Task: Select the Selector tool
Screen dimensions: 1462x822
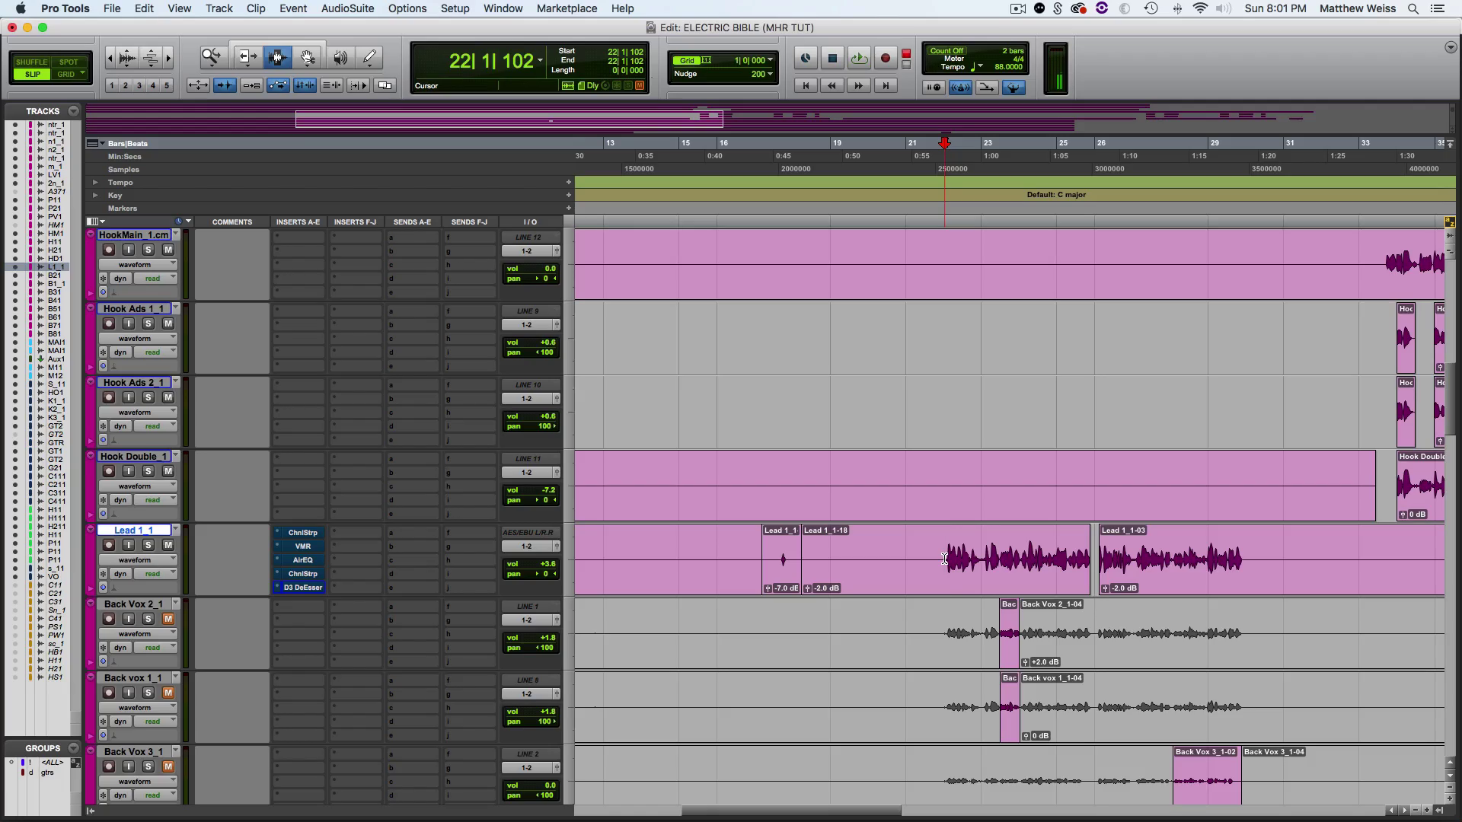Action: click(x=277, y=58)
